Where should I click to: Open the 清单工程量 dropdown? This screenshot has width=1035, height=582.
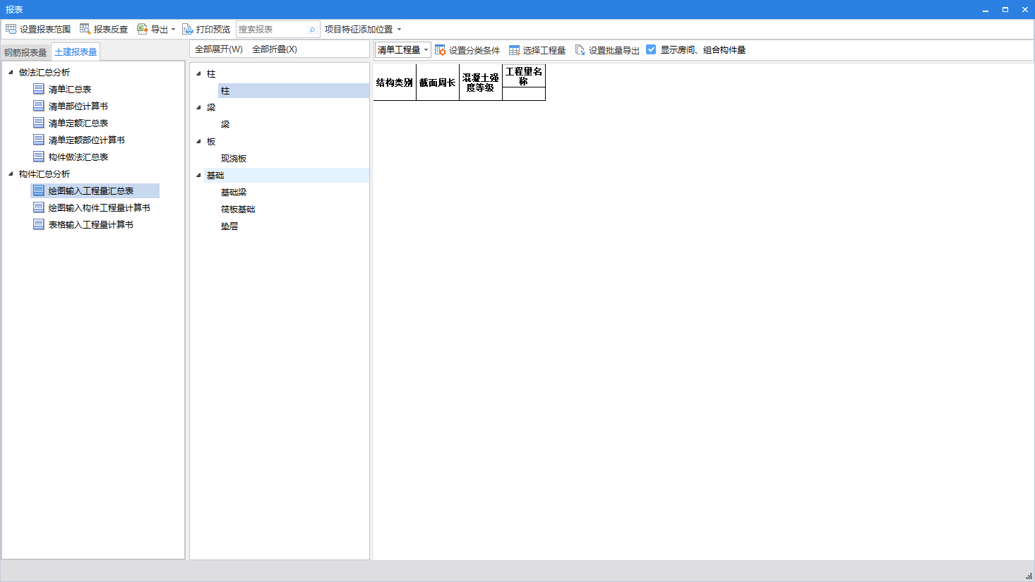click(x=402, y=50)
